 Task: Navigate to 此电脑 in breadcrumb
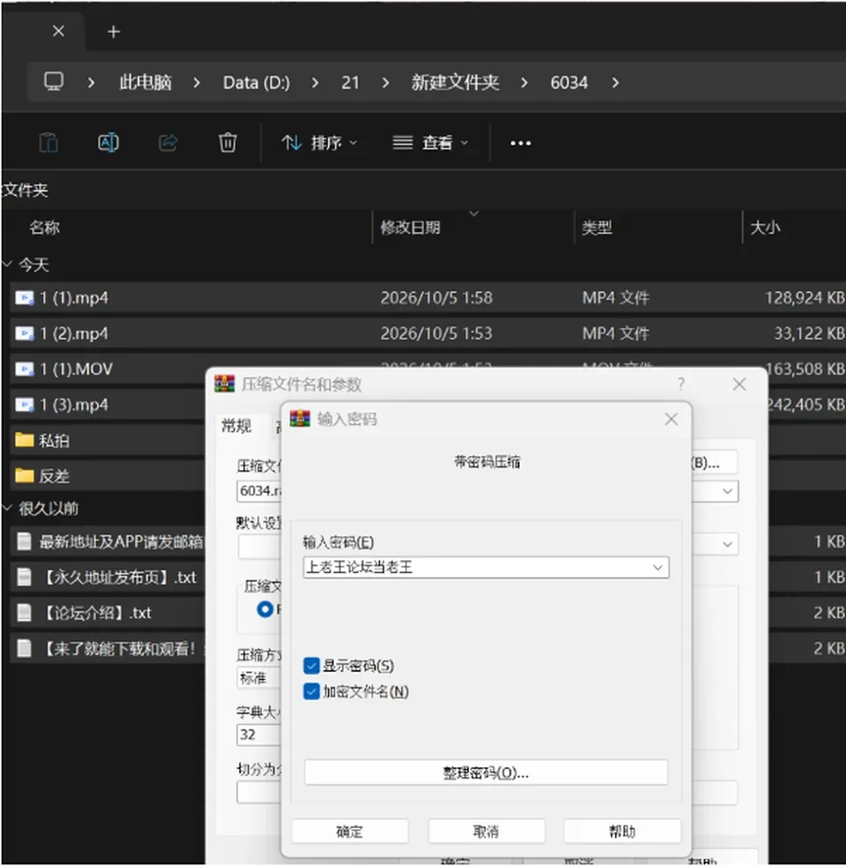click(x=145, y=83)
